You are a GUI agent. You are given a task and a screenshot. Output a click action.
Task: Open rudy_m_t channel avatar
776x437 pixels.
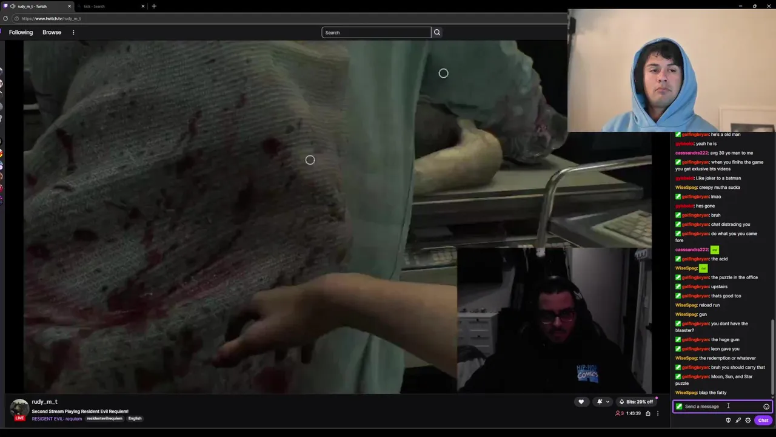click(19, 408)
